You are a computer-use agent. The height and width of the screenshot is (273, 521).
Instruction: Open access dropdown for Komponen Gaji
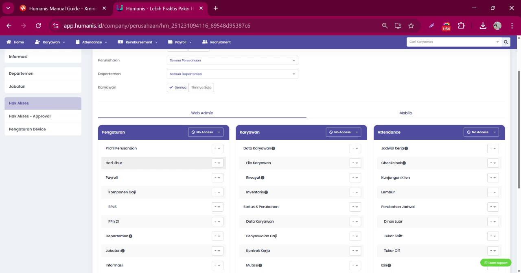(217, 192)
